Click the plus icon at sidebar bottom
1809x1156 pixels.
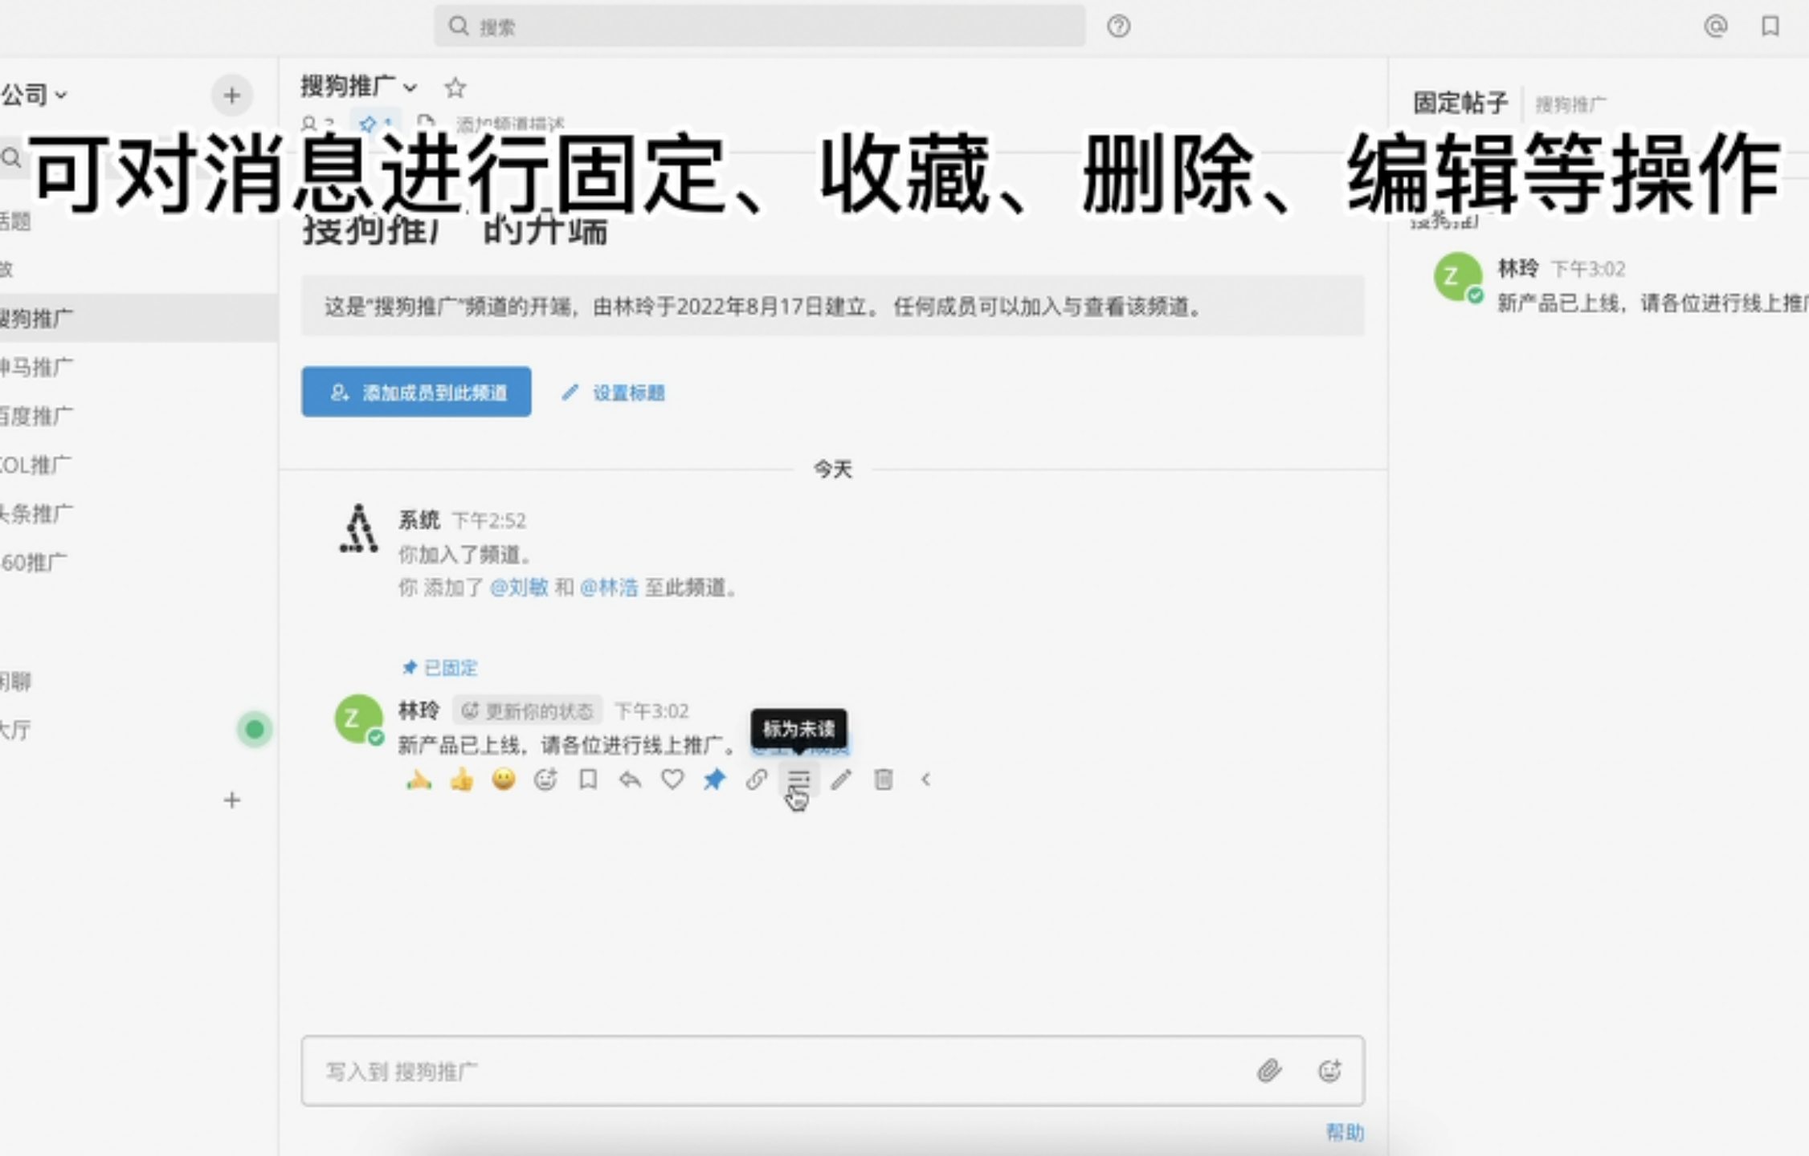coord(231,800)
